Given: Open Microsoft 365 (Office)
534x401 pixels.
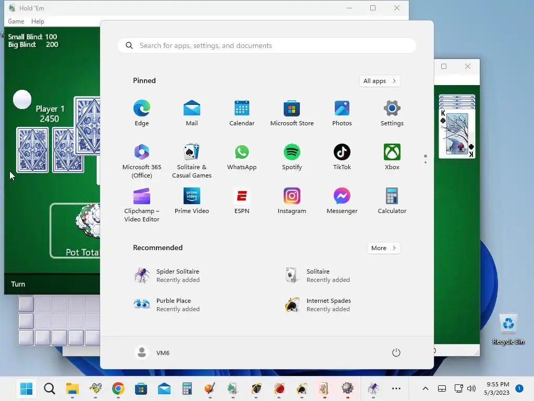Looking at the screenshot, I should (x=142, y=161).
